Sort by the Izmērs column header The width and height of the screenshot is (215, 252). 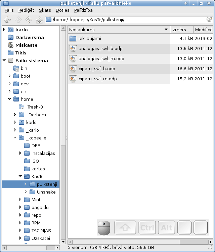point(182,30)
